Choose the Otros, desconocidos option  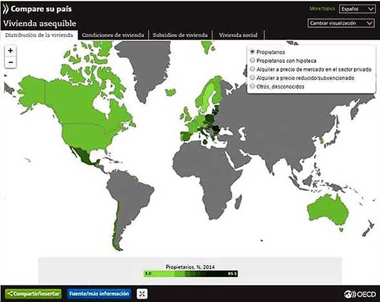(252, 86)
